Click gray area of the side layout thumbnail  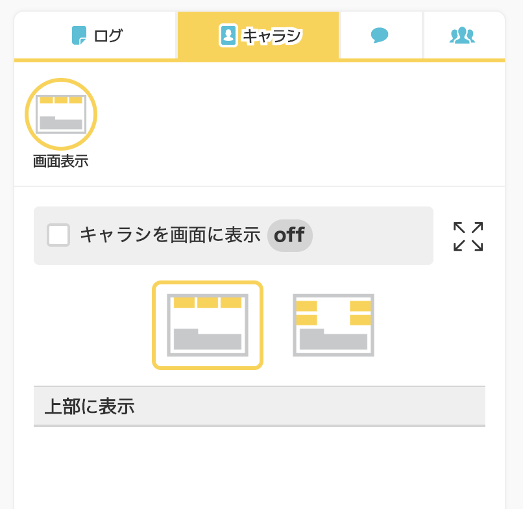[x=334, y=341]
